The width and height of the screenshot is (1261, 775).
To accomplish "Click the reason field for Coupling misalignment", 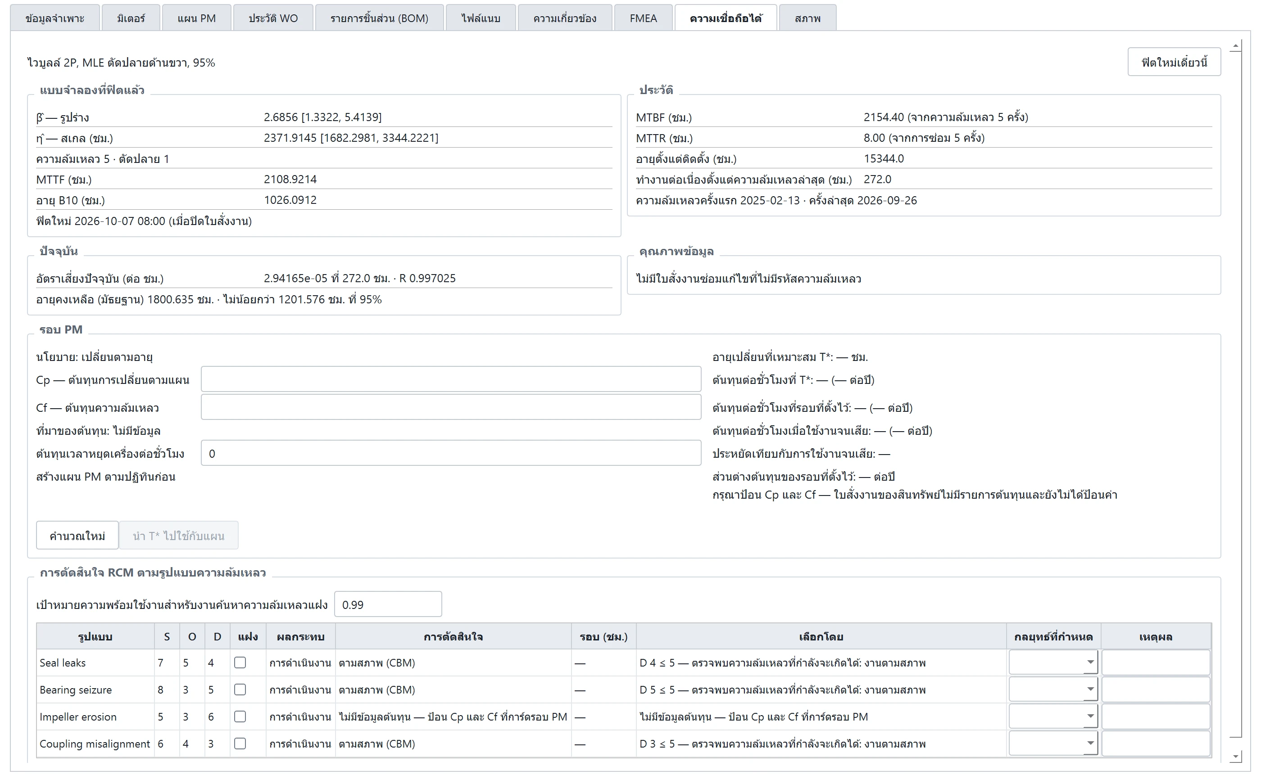I will pos(1156,743).
